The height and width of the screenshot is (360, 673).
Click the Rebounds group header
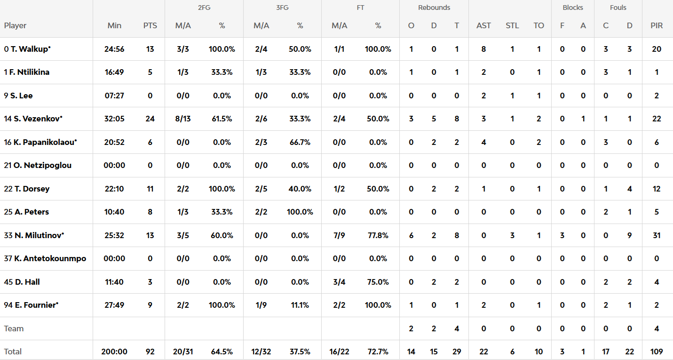434,8
